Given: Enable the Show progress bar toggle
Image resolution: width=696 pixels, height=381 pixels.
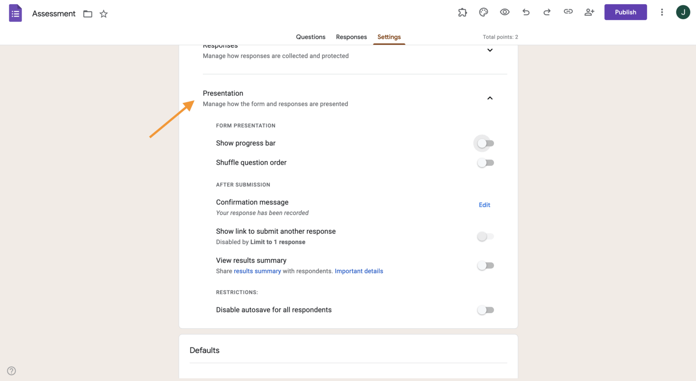Looking at the screenshot, I should point(484,143).
